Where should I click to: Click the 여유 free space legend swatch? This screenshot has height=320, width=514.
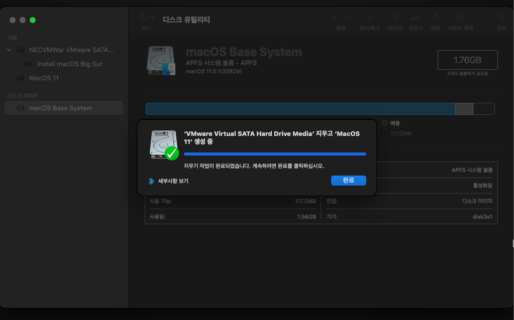[385, 123]
